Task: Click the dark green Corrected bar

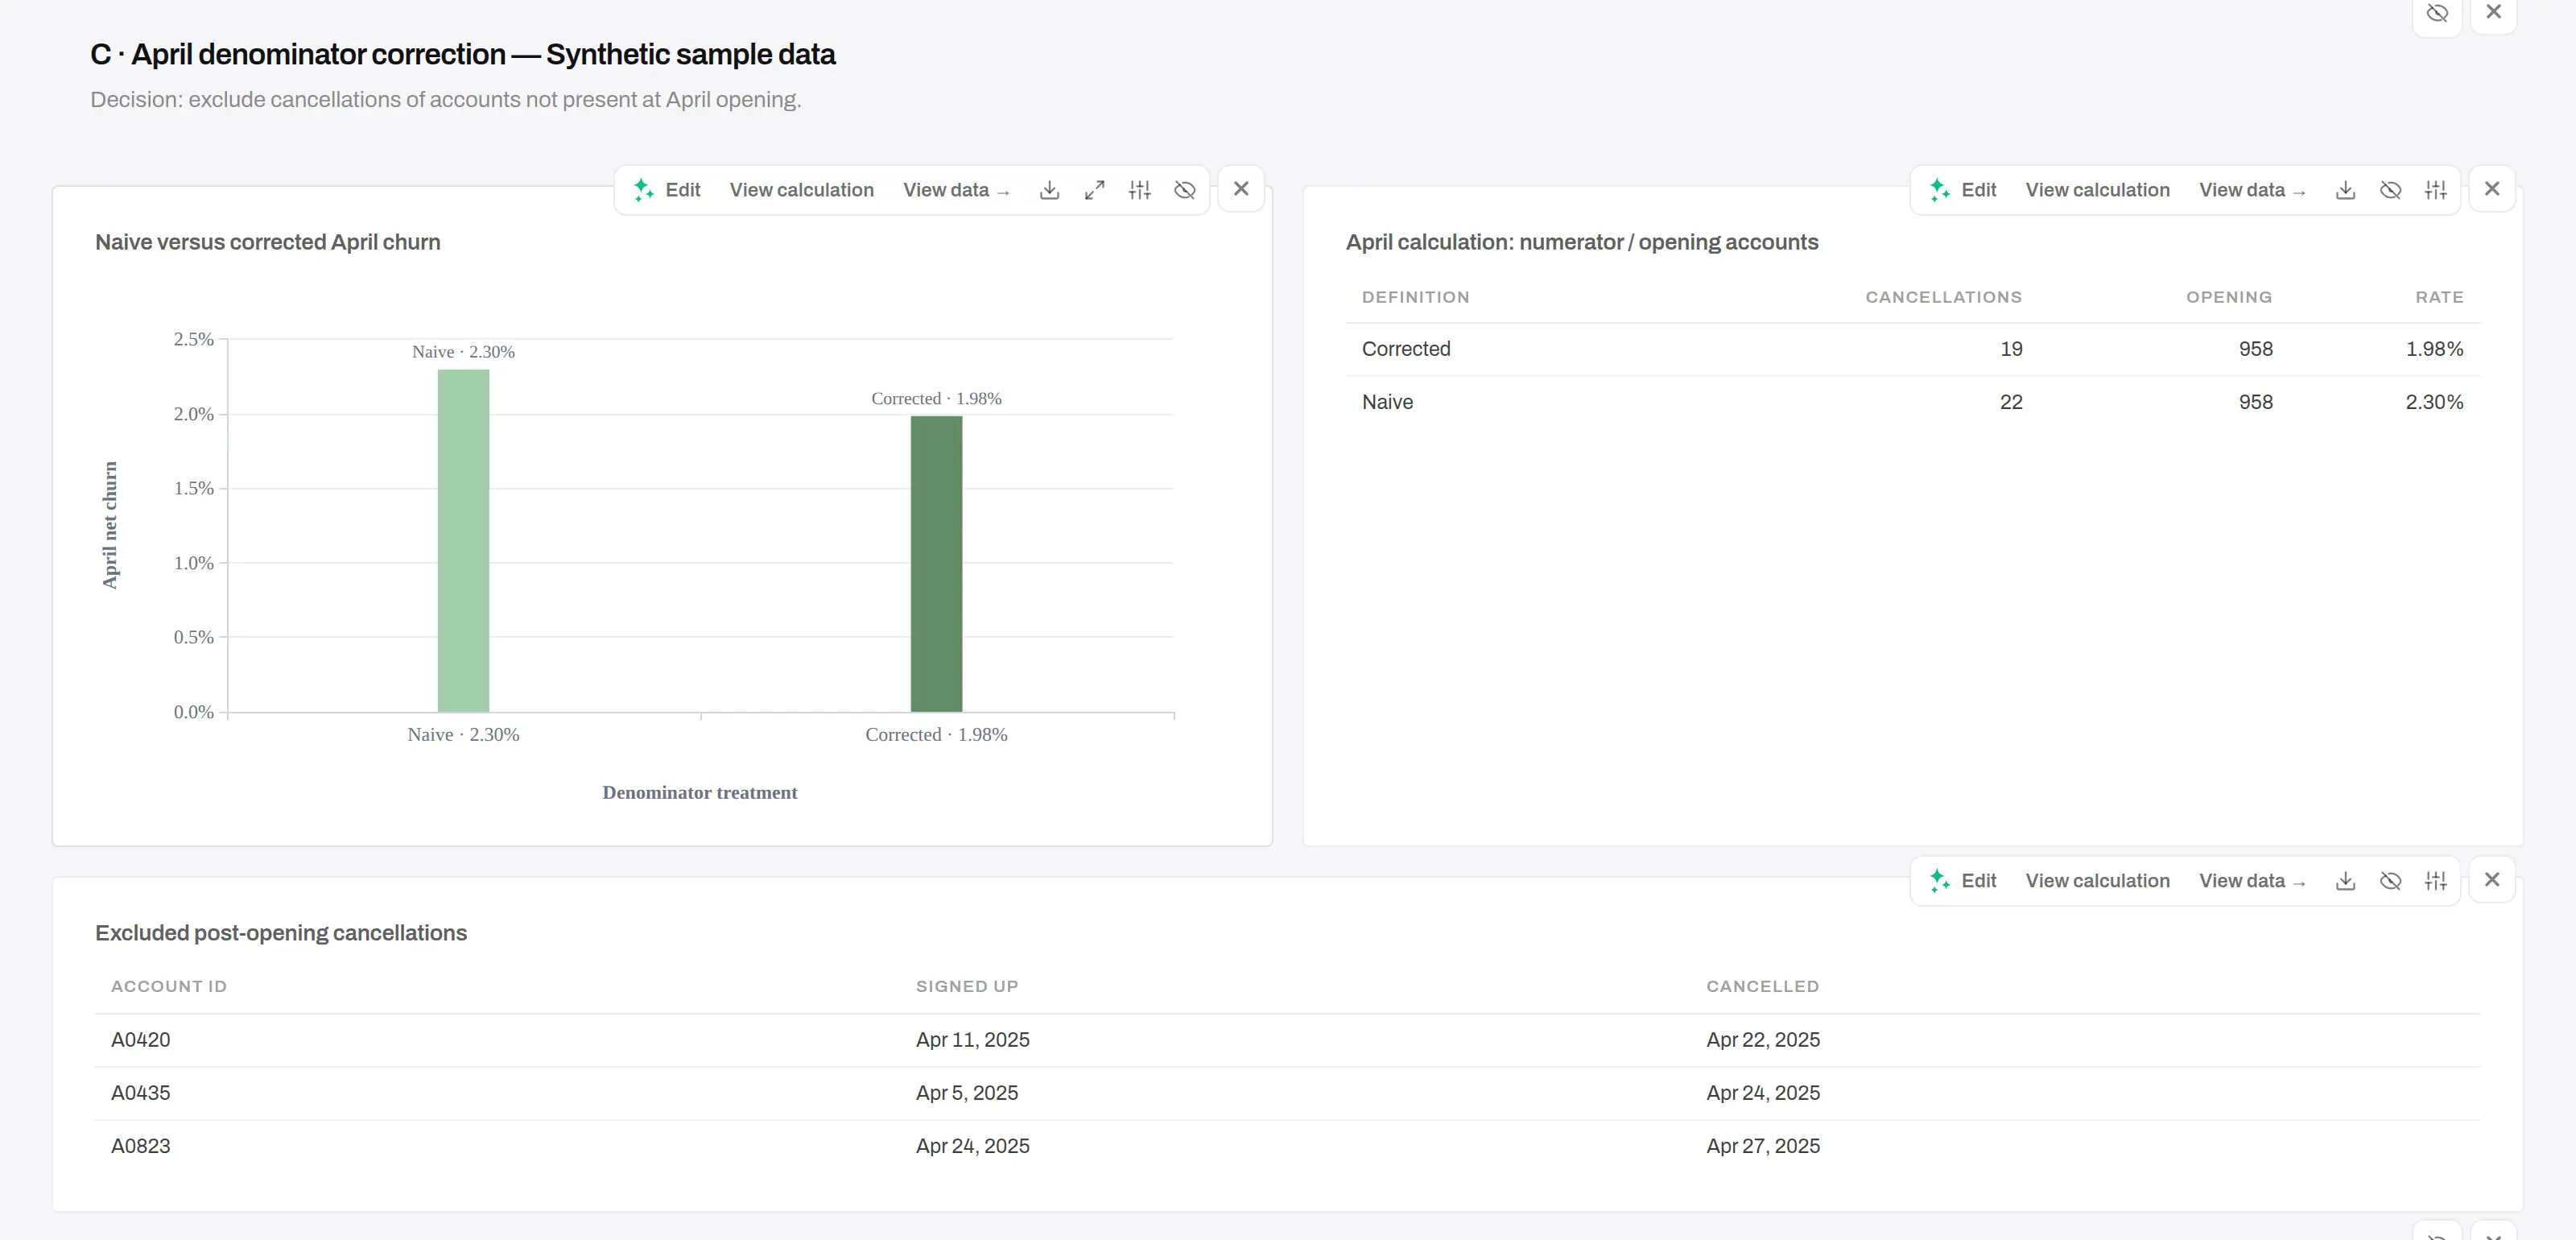Action: coord(936,564)
